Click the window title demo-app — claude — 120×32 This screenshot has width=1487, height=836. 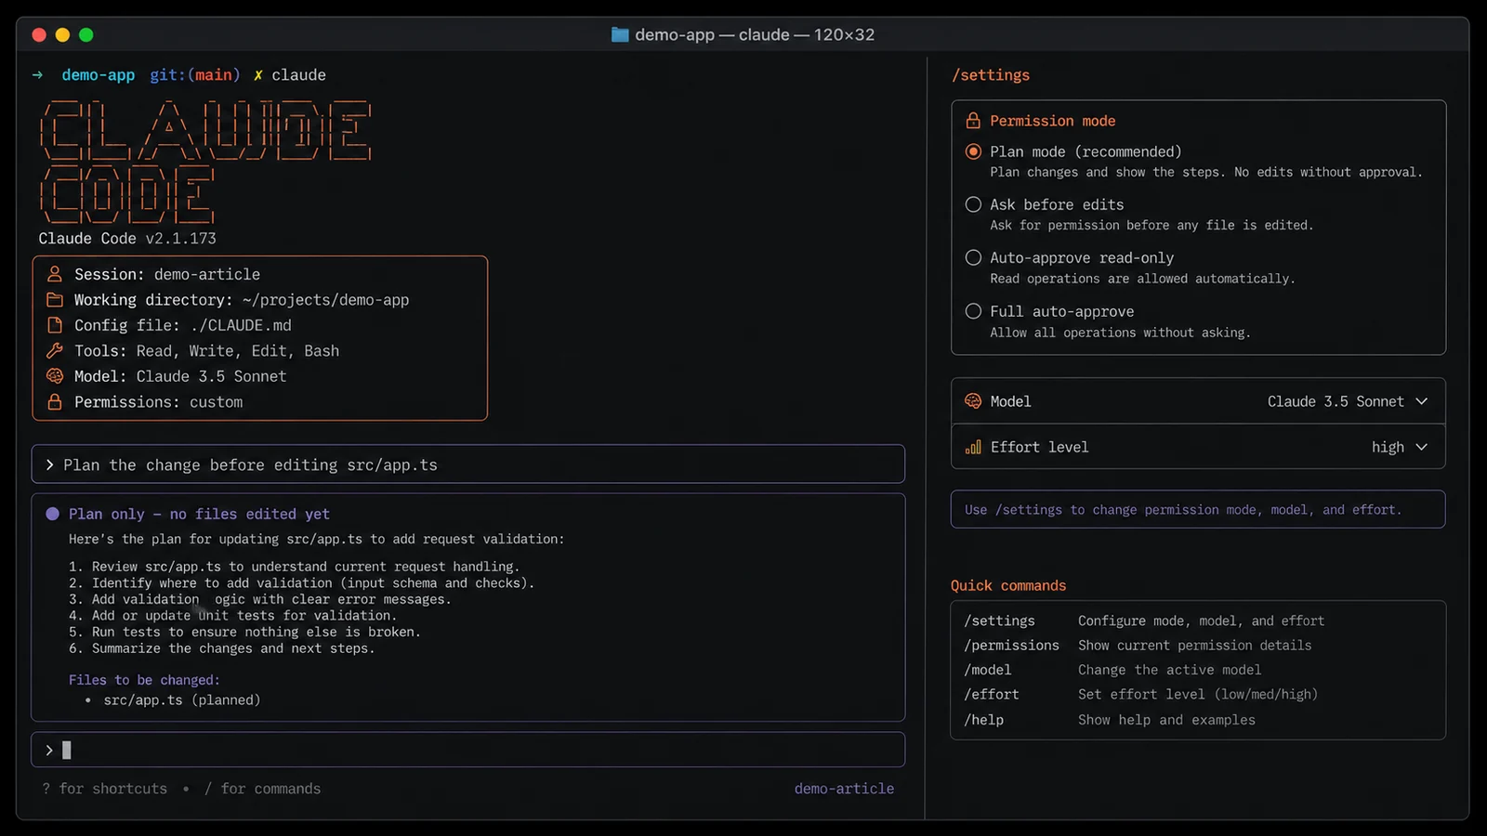point(755,34)
